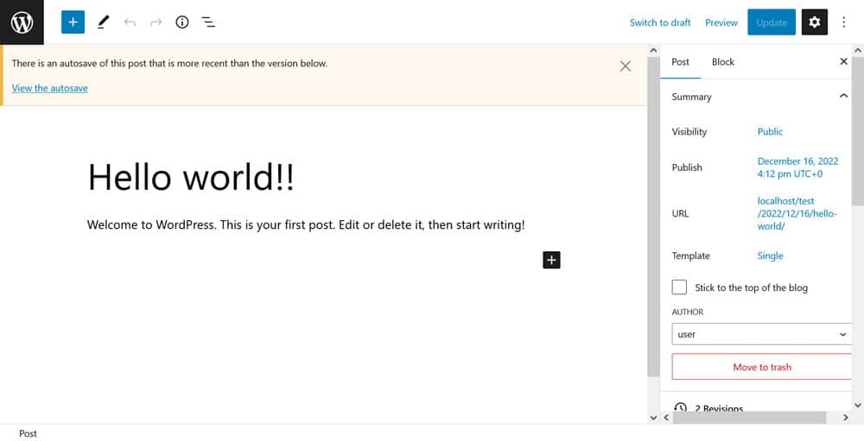
Task: Dismiss the autosave notice
Action: (626, 66)
